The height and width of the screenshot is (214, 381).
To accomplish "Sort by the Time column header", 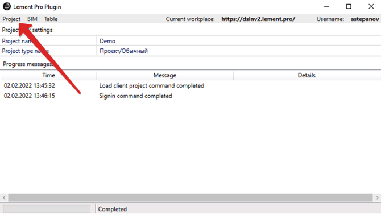I will 48,75.
